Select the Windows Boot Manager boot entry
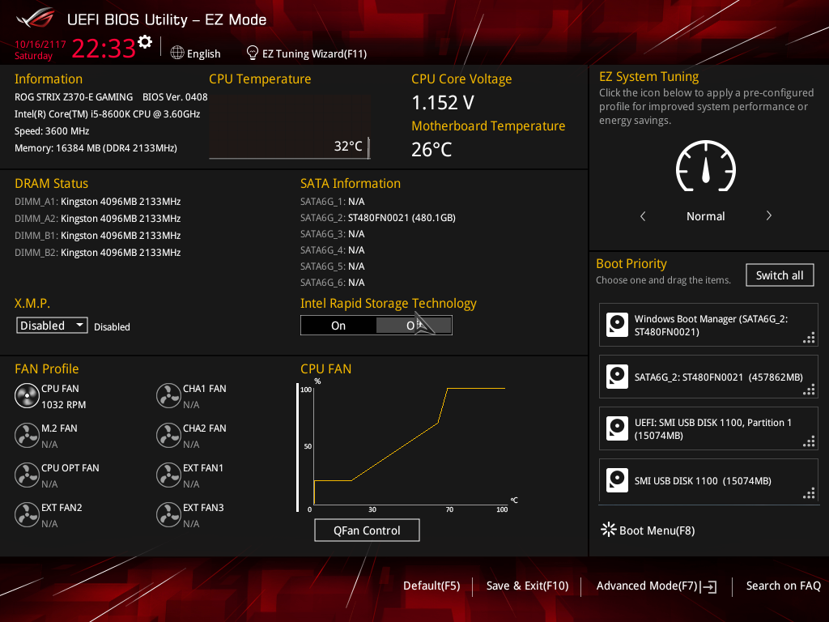 point(708,325)
